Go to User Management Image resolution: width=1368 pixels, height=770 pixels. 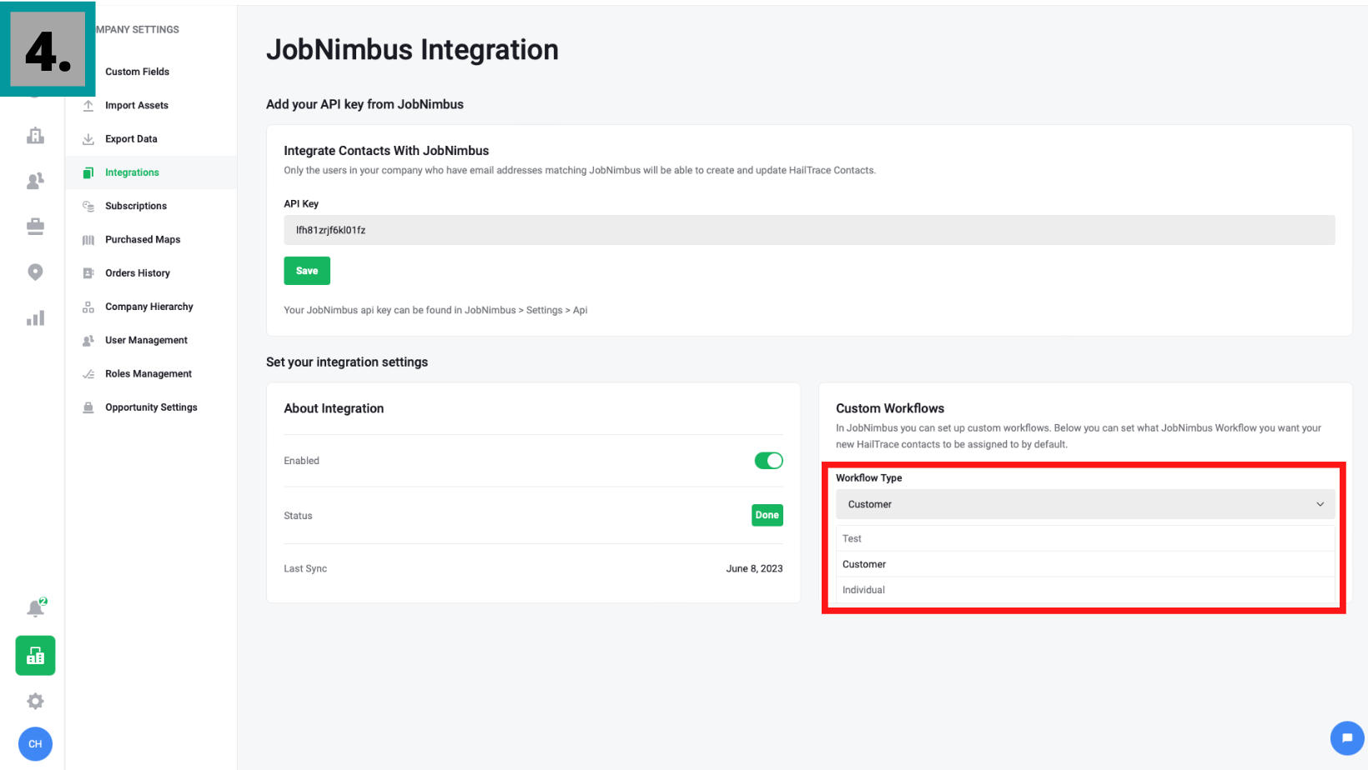(x=146, y=340)
